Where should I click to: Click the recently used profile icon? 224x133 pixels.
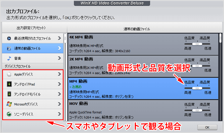(9, 38)
